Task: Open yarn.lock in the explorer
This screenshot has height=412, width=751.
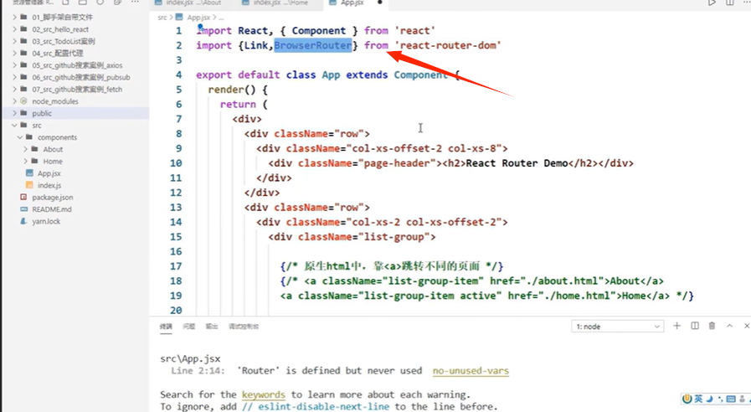Action: [x=46, y=221]
